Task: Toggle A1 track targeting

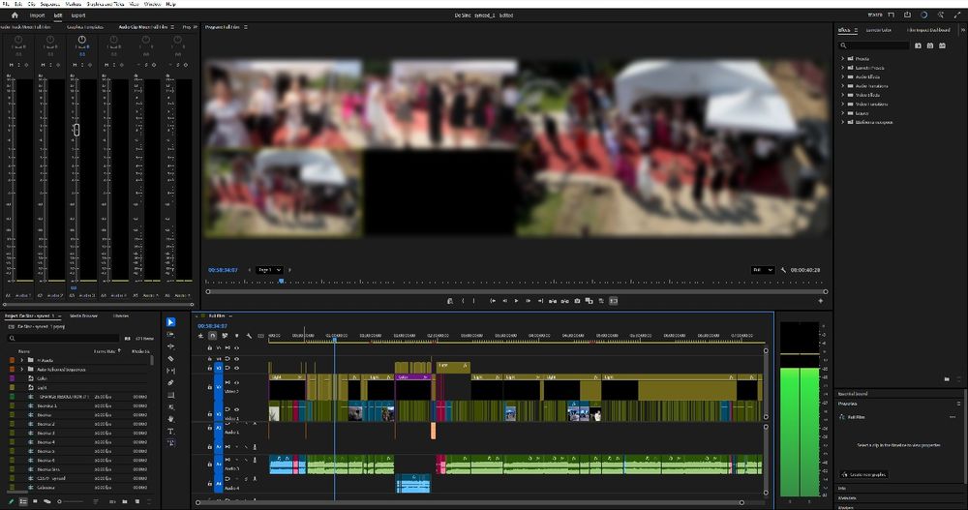Action: tap(218, 428)
